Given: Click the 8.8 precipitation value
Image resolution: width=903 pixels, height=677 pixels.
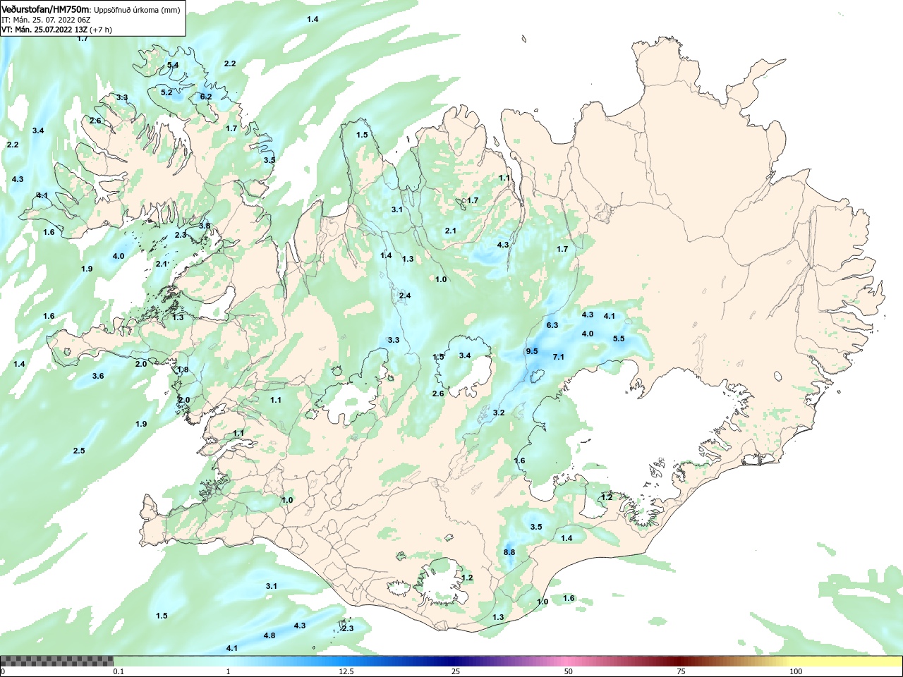Looking at the screenshot, I should tap(509, 552).
